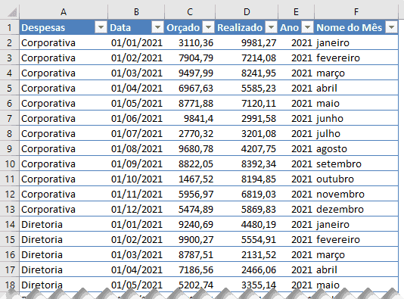
Task: Click date cell 01/10/2021
Action: pos(136,179)
